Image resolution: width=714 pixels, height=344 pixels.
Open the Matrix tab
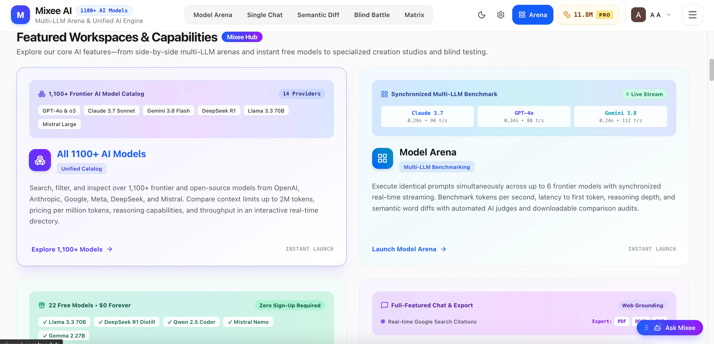[x=414, y=15]
